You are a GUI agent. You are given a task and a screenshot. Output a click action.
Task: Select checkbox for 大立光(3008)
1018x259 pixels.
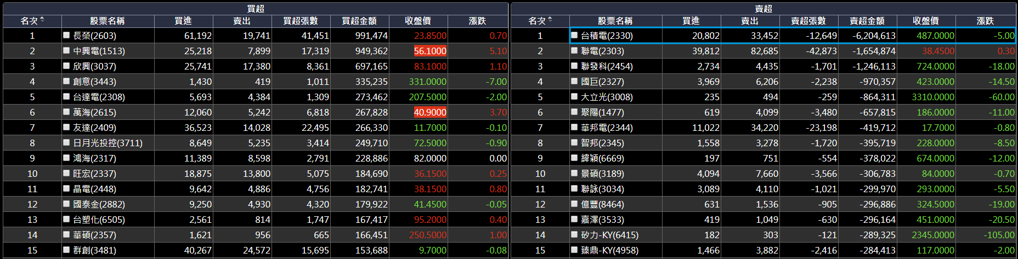pyautogui.click(x=574, y=96)
